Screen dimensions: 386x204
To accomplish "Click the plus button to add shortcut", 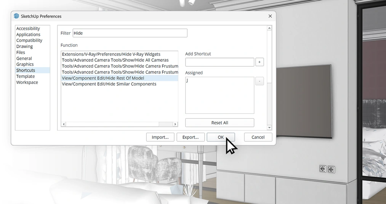I will coord(259,62).
